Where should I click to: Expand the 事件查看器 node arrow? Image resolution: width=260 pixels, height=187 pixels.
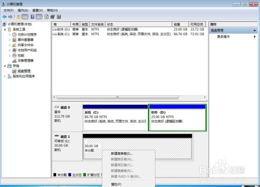[10, 40]
